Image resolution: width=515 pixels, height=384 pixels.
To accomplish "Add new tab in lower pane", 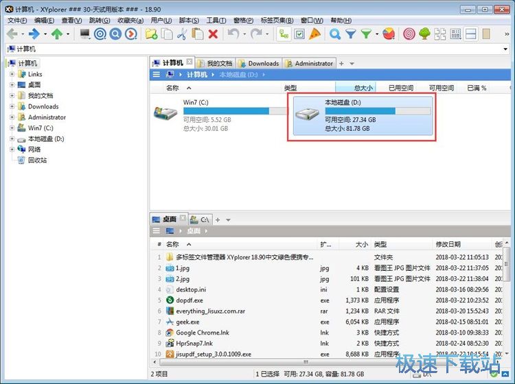I will (218, 219).
